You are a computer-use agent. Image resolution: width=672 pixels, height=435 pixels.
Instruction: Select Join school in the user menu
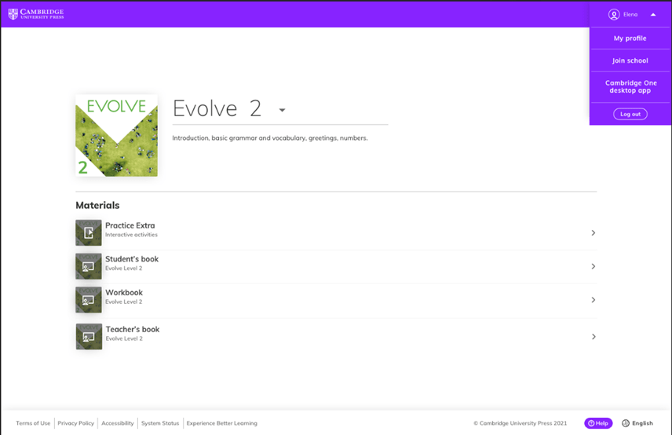click(x=630, y=60)
